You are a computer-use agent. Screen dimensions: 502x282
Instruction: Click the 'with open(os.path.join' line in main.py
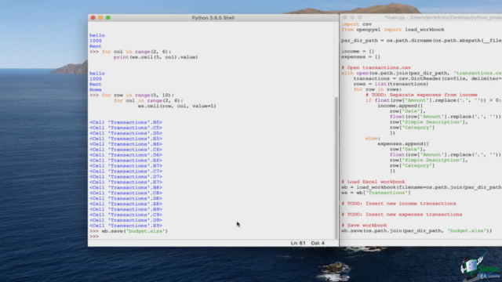tap(421, 73)
